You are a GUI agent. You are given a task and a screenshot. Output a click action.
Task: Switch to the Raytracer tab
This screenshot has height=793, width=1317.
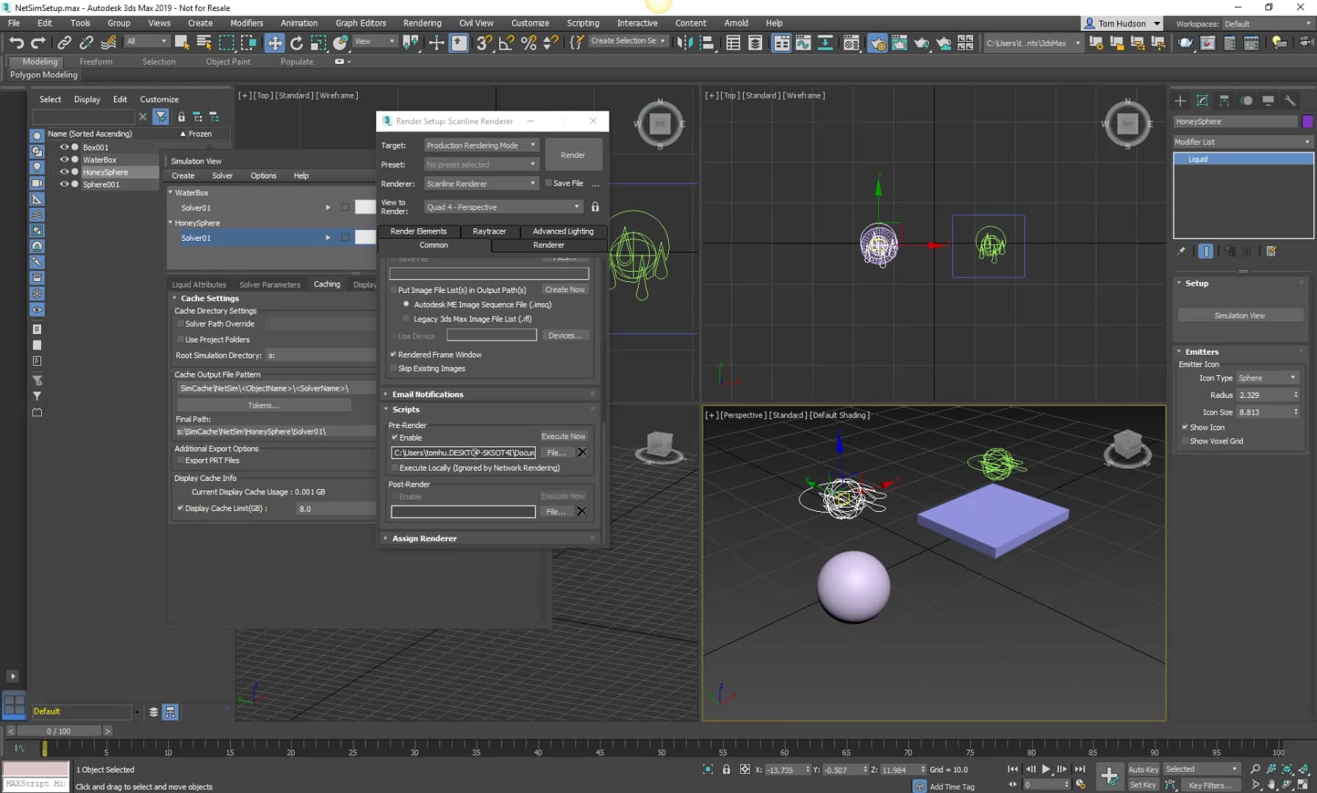click(x=489, y=231)
